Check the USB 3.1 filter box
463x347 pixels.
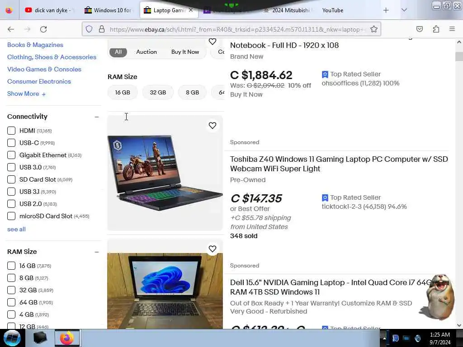coord(11,192)
